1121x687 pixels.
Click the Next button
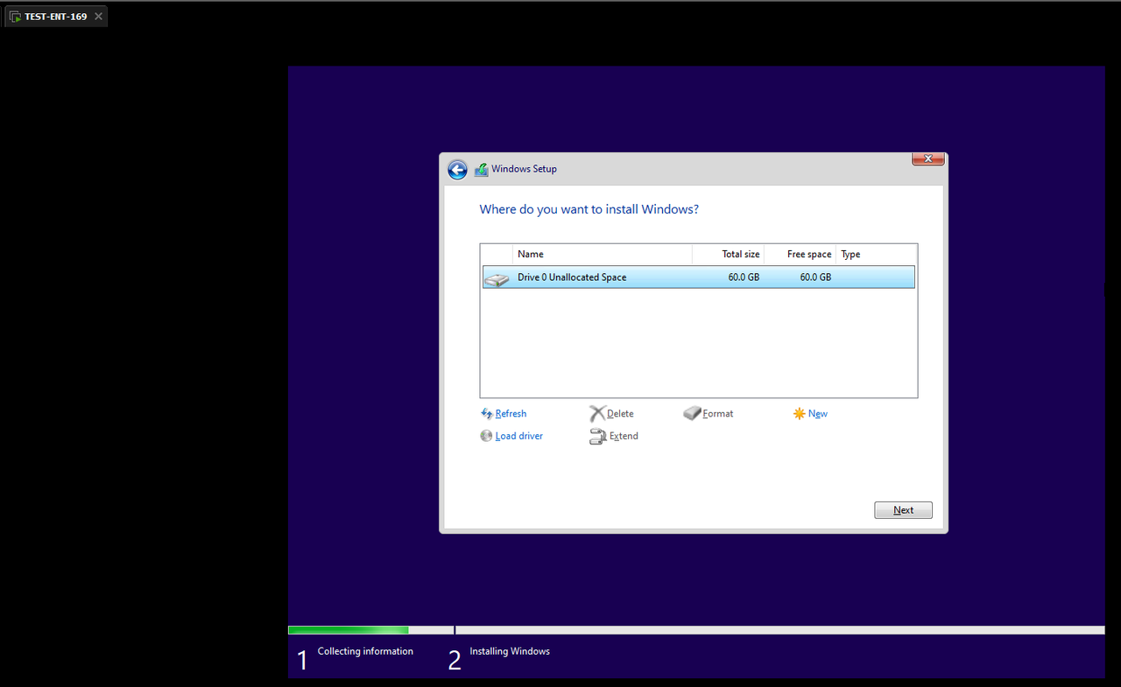pos(903,510)
